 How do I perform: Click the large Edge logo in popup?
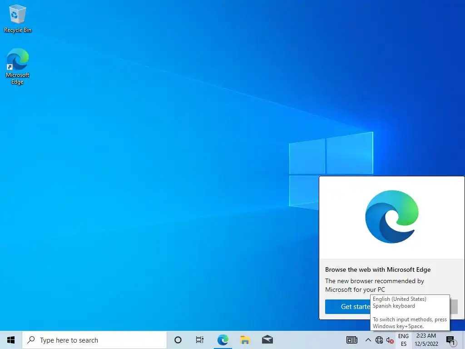[392, 217]
